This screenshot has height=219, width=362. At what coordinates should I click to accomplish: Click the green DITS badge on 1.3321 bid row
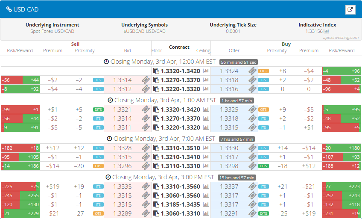click(x=98, y=109)
